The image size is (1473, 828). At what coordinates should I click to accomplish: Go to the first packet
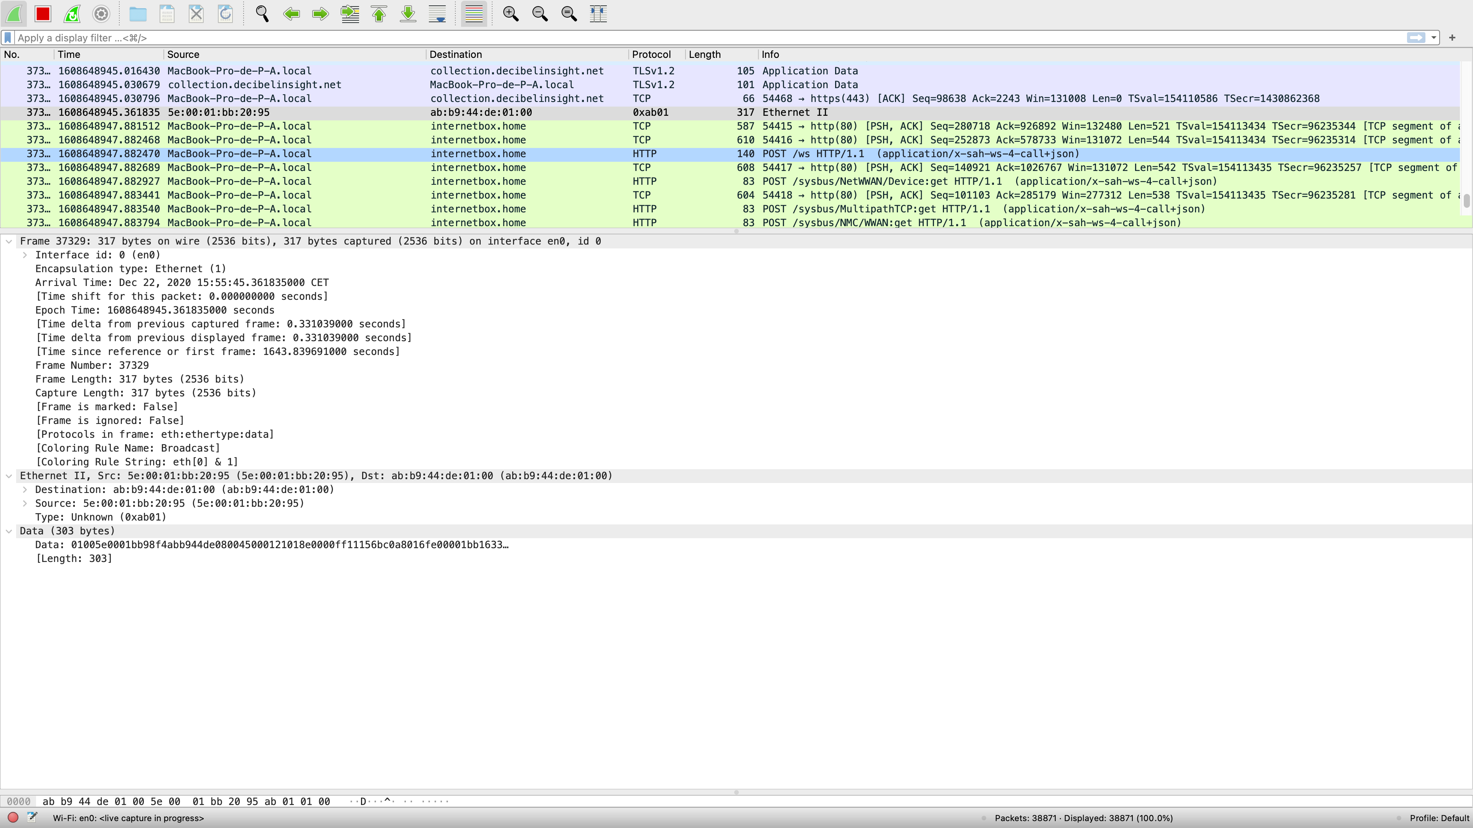[379, 14]
